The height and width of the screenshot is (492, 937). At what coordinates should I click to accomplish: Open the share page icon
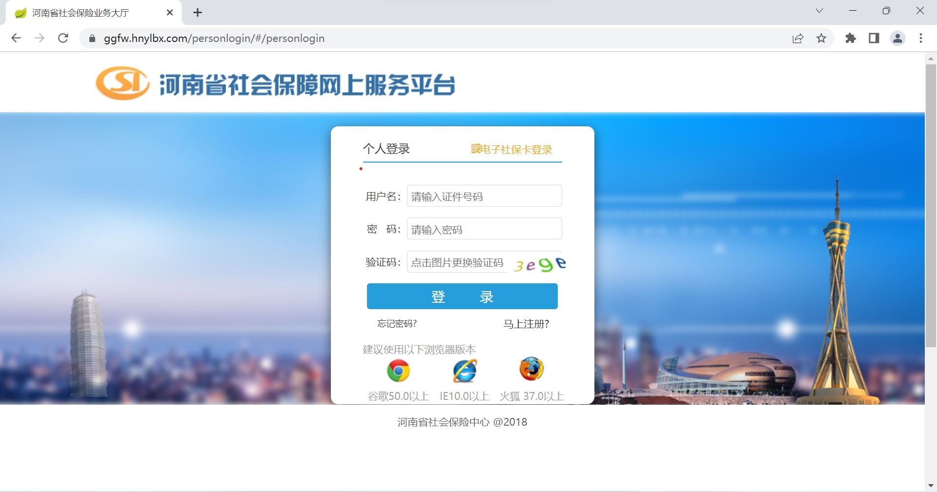[798, 38]
